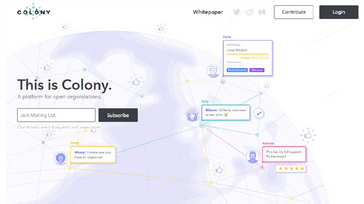Click Suzy's avatar icon
Image resolution: width=364 pixels, height=204 pixels.
coord(192,115)
